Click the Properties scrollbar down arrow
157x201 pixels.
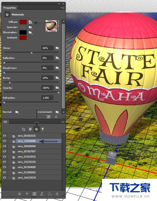(x=64, y=112)
